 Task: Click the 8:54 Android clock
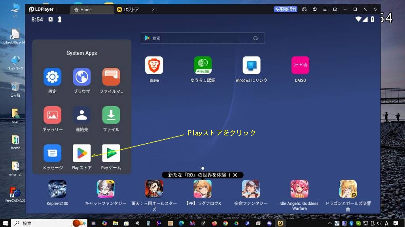click(37, 19)
